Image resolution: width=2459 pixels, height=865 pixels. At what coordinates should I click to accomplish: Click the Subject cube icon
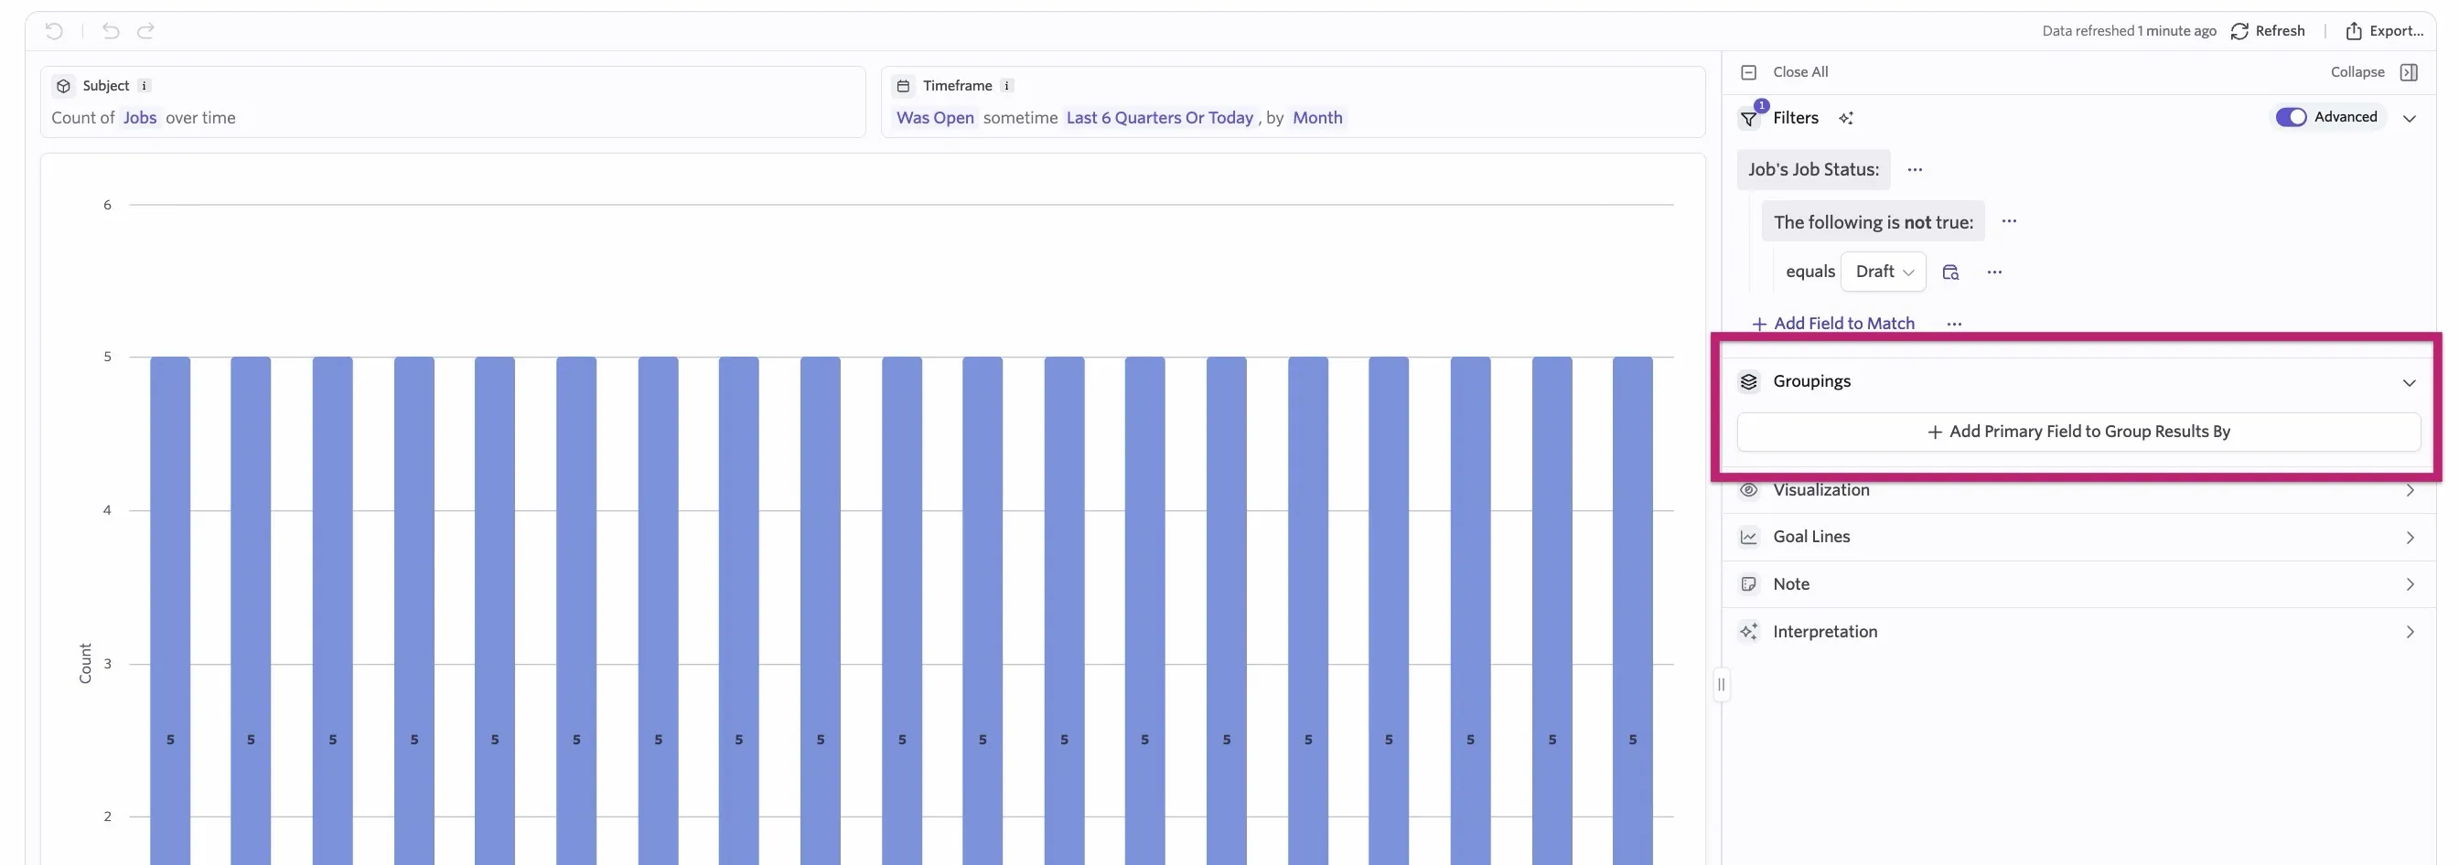click(63, 86)
